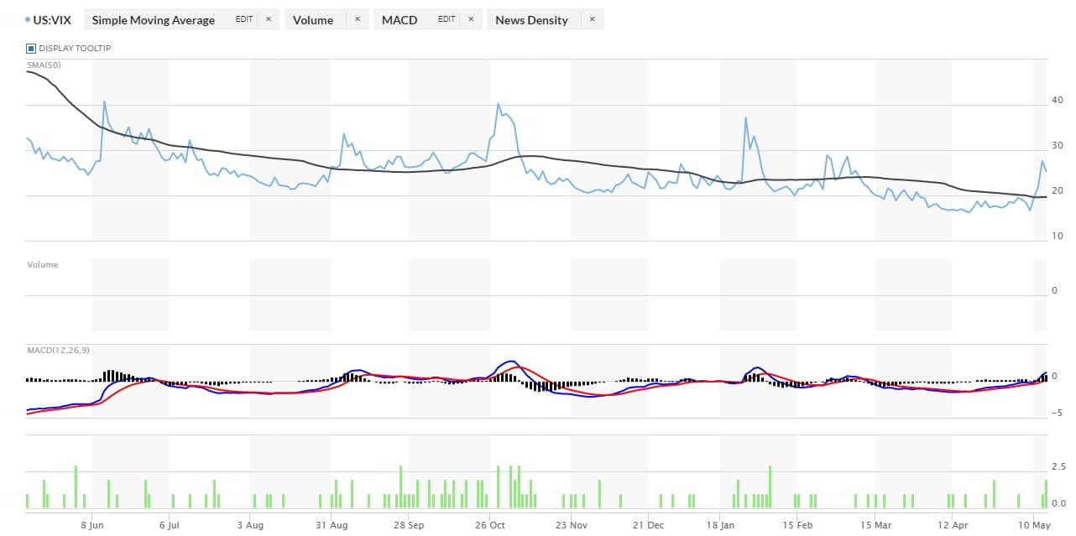The image size is (1076, 536).
Task: Click the 23 Nov date label
Action: coord(571,524)
